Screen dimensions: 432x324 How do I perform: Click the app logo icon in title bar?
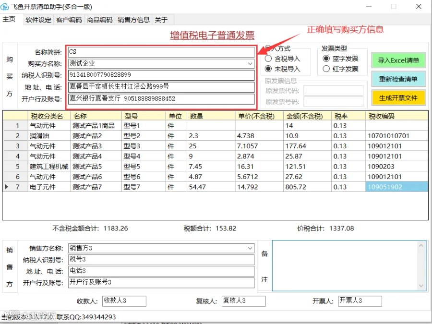(x=5, y=6)
